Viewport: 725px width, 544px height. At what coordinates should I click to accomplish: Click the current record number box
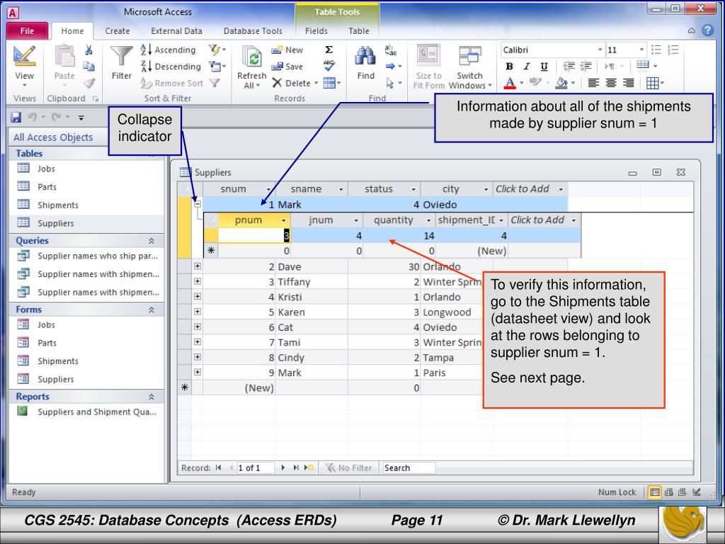(x=255, y=467)
